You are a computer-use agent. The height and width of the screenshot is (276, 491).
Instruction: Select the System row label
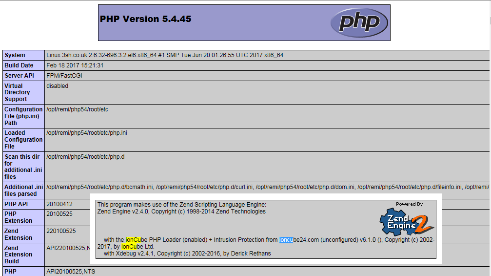[24, 55]
